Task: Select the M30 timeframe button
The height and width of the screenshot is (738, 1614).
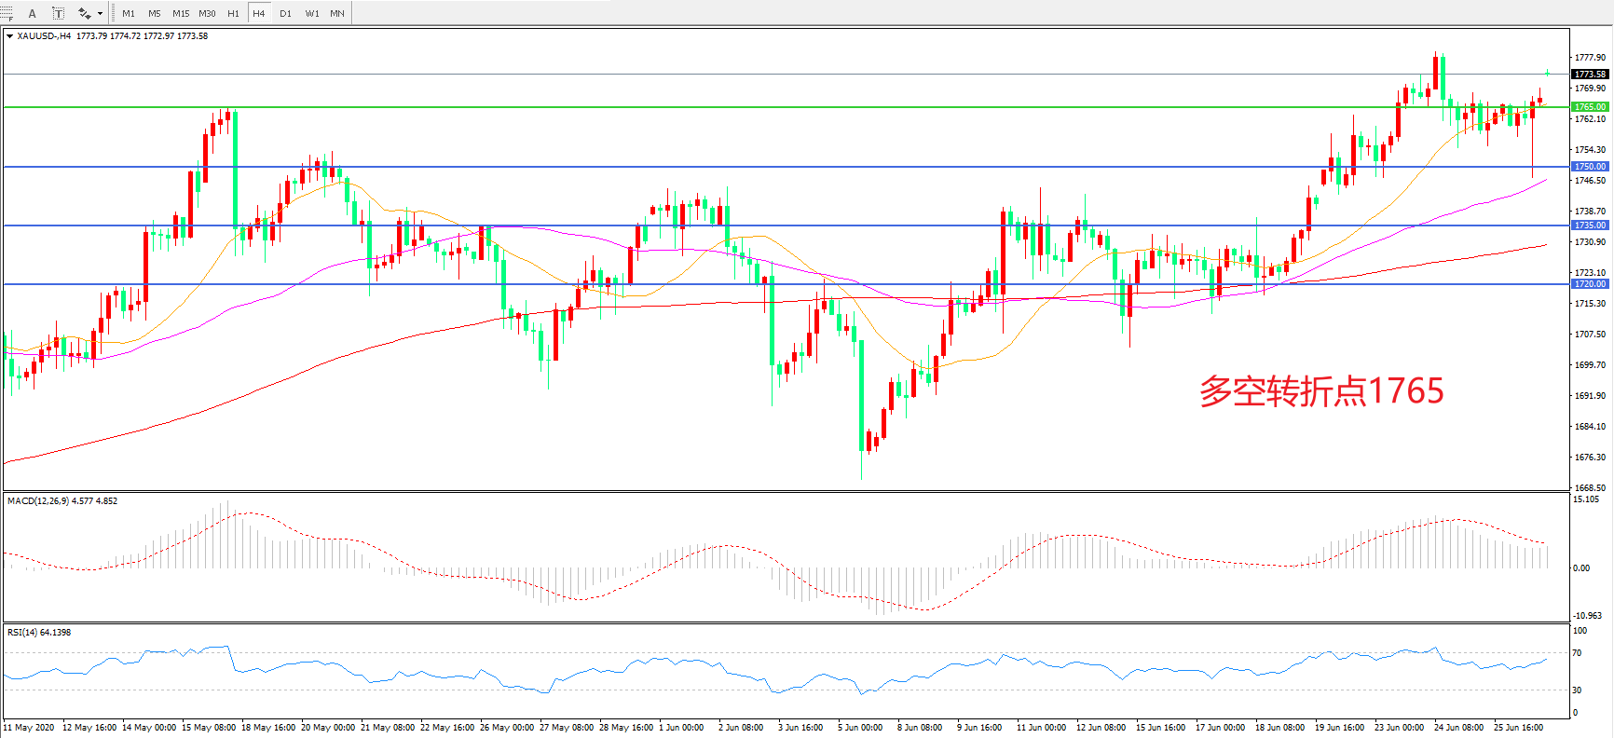Action: [207, 13]
